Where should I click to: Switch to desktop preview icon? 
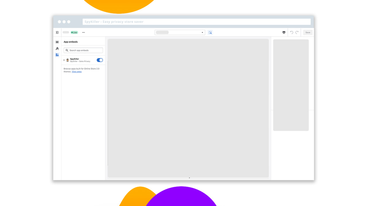(284, 32)
